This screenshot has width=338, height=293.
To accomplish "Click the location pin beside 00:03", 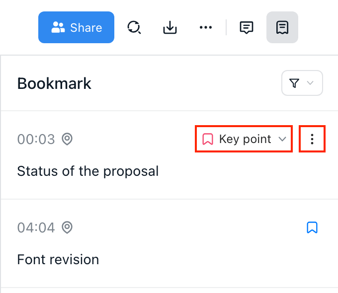I will (x=67, y=139).
